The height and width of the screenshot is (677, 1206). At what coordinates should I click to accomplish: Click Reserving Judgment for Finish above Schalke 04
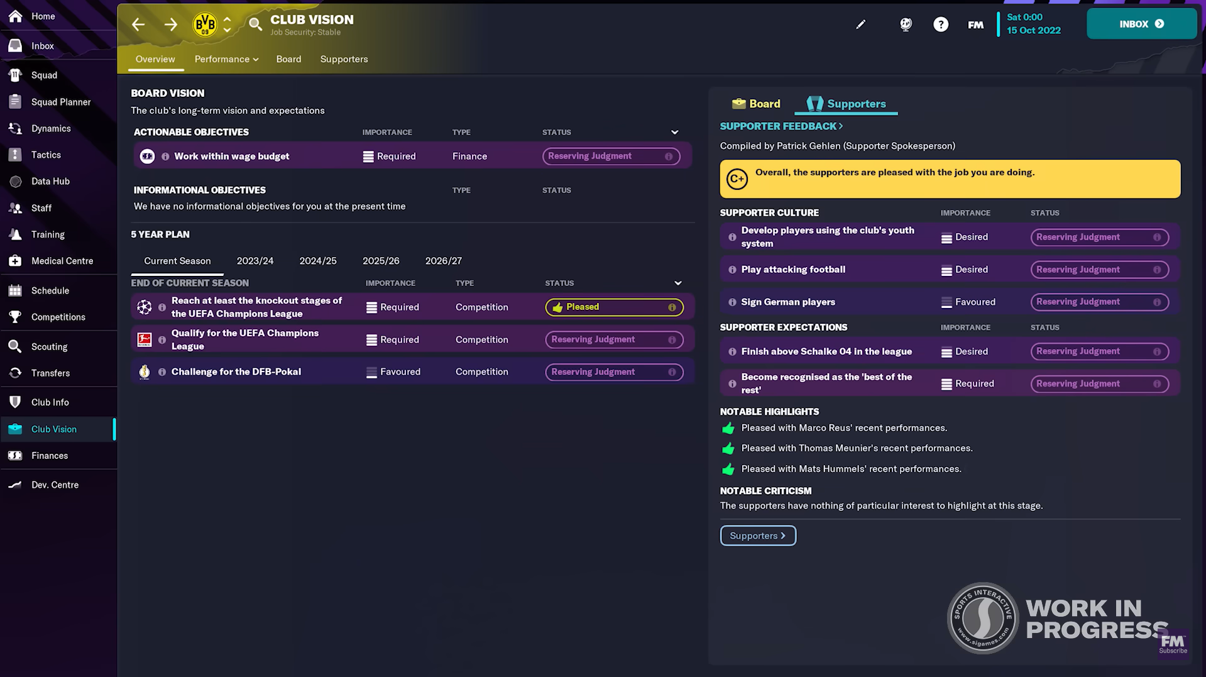click(x=1099, y=351)
